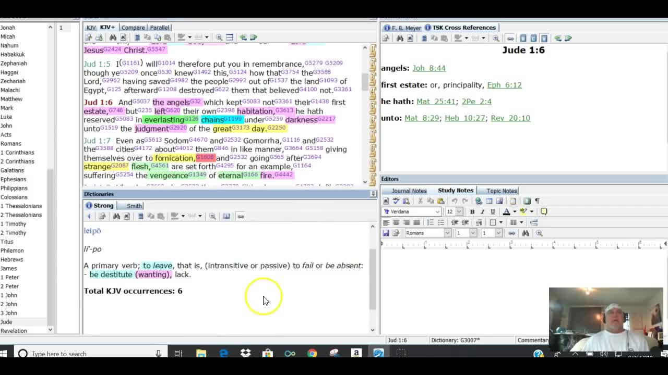This screenshot has height=375, width=668.
Task: Click the back arrow in Dictionaries toolbar
Action: [x=89, y=216]
